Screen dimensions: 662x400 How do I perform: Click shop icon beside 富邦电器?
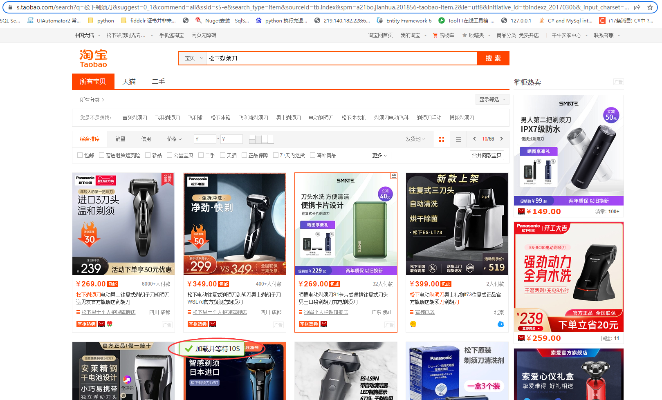[x=412, y=312]
